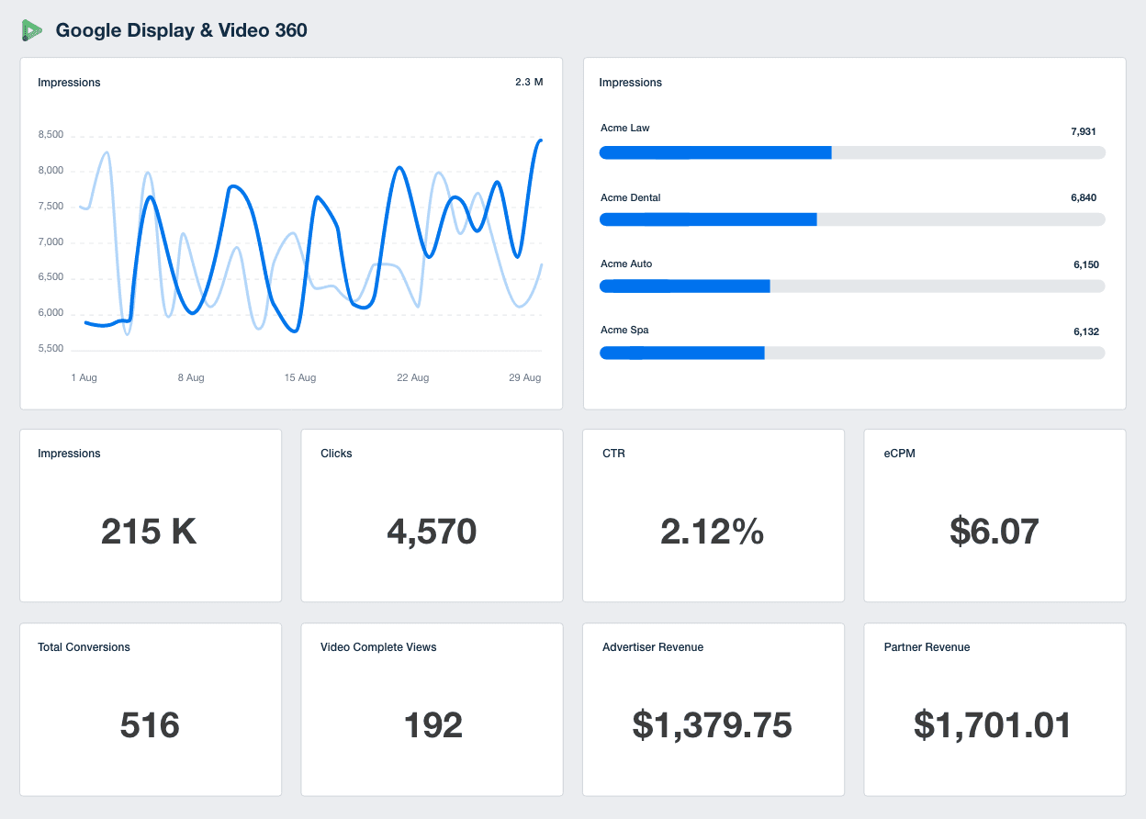Select the 1 Aug axis label
This screenshot has height=819, width=1146.
[84, 377]
